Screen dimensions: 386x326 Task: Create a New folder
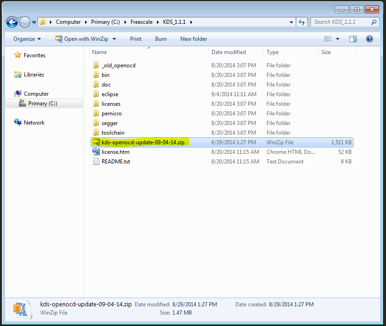(194, 39)
